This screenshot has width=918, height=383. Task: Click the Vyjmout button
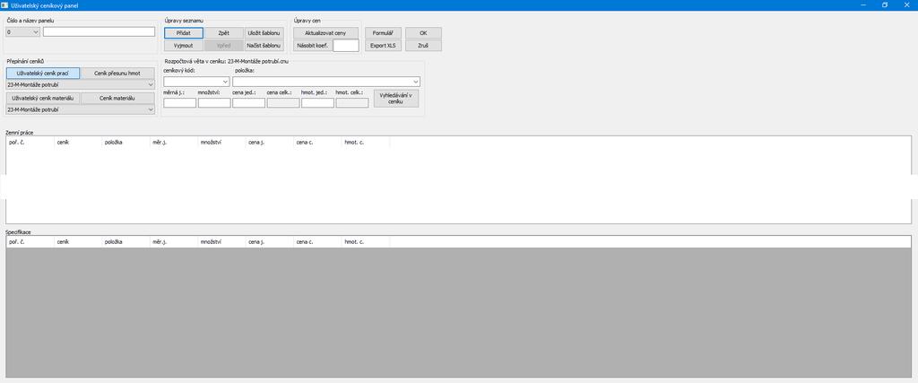click(183, 45)
